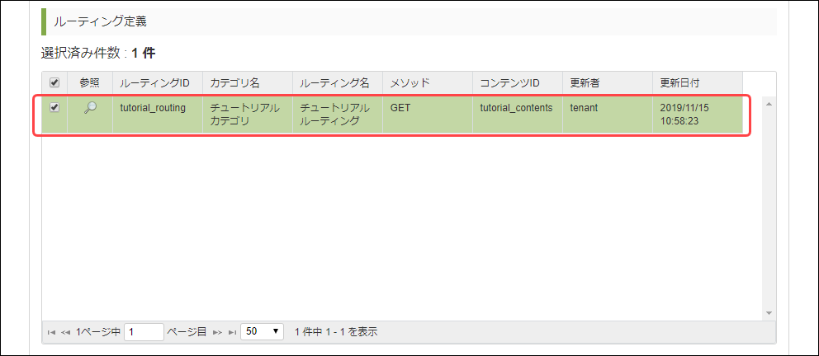Select the チュートリアルカテゴリ cell
This screenshot has height=356, width=819.
pos(248,115)
